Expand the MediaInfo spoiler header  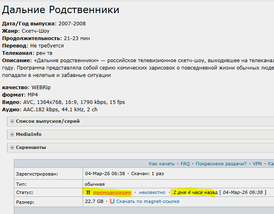29,134
